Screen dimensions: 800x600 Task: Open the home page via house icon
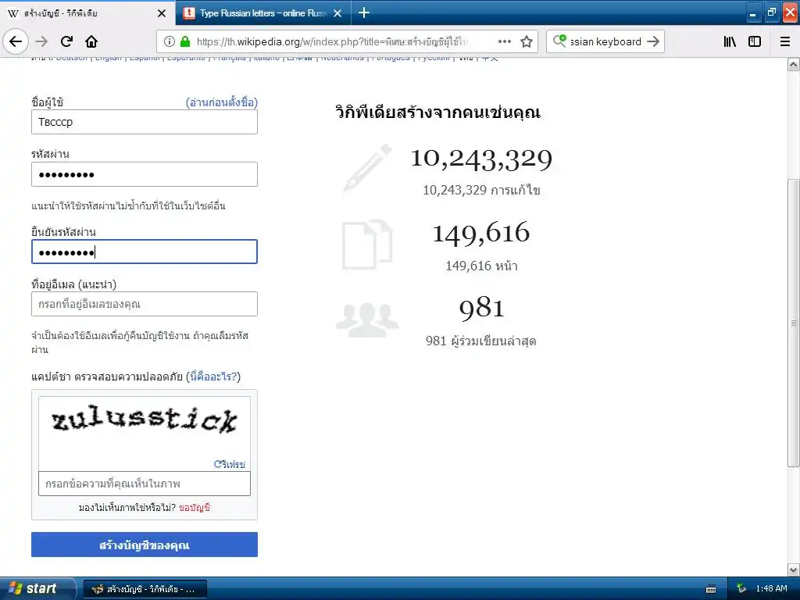[91, 41]
